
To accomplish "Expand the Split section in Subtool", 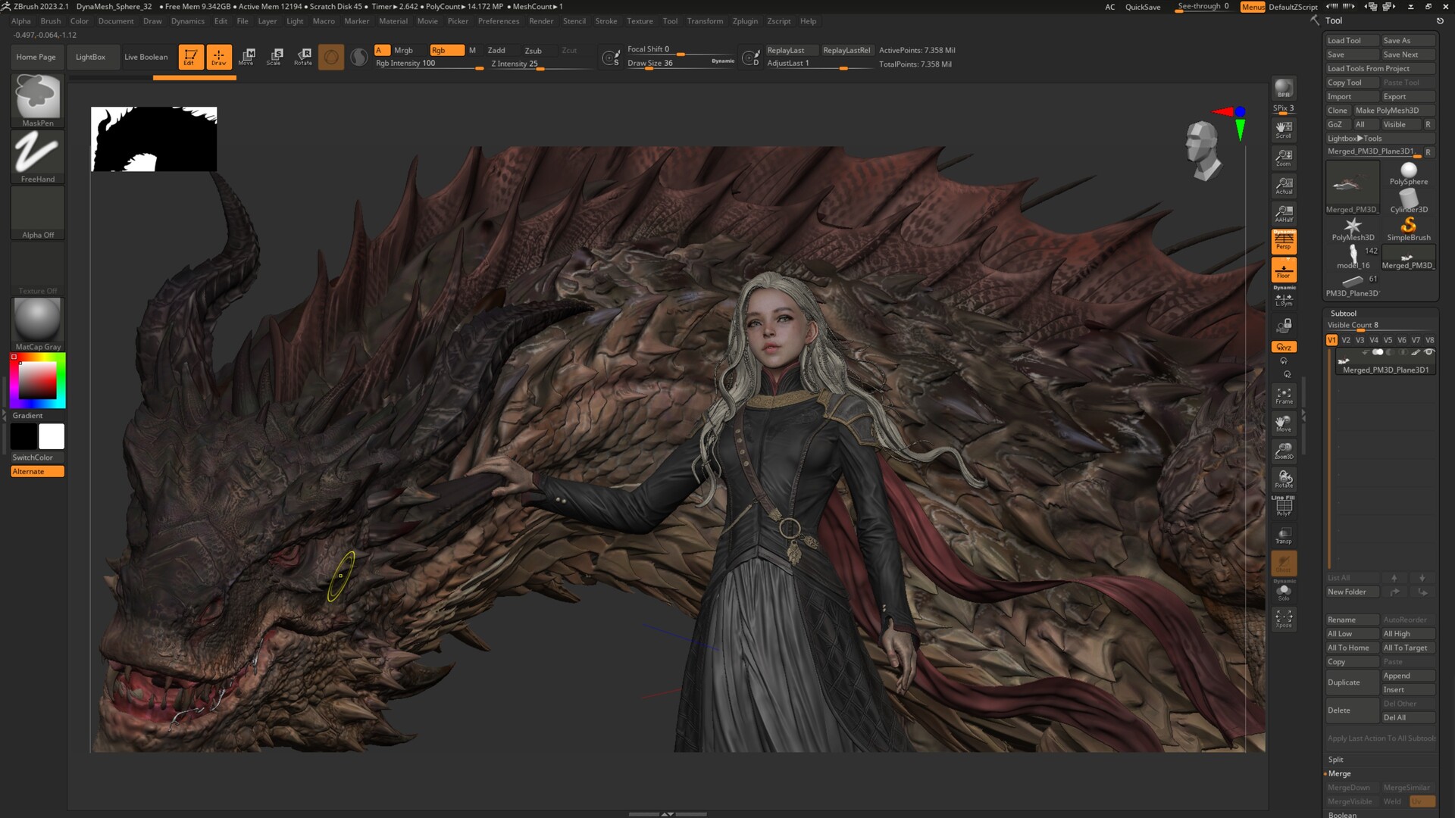I will [1335, 759].
